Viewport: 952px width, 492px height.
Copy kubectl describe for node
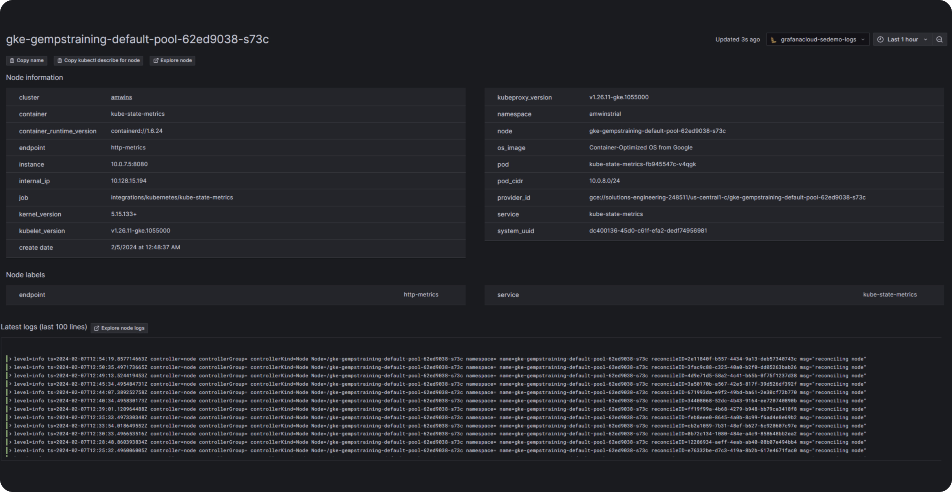tap(98, 60)
